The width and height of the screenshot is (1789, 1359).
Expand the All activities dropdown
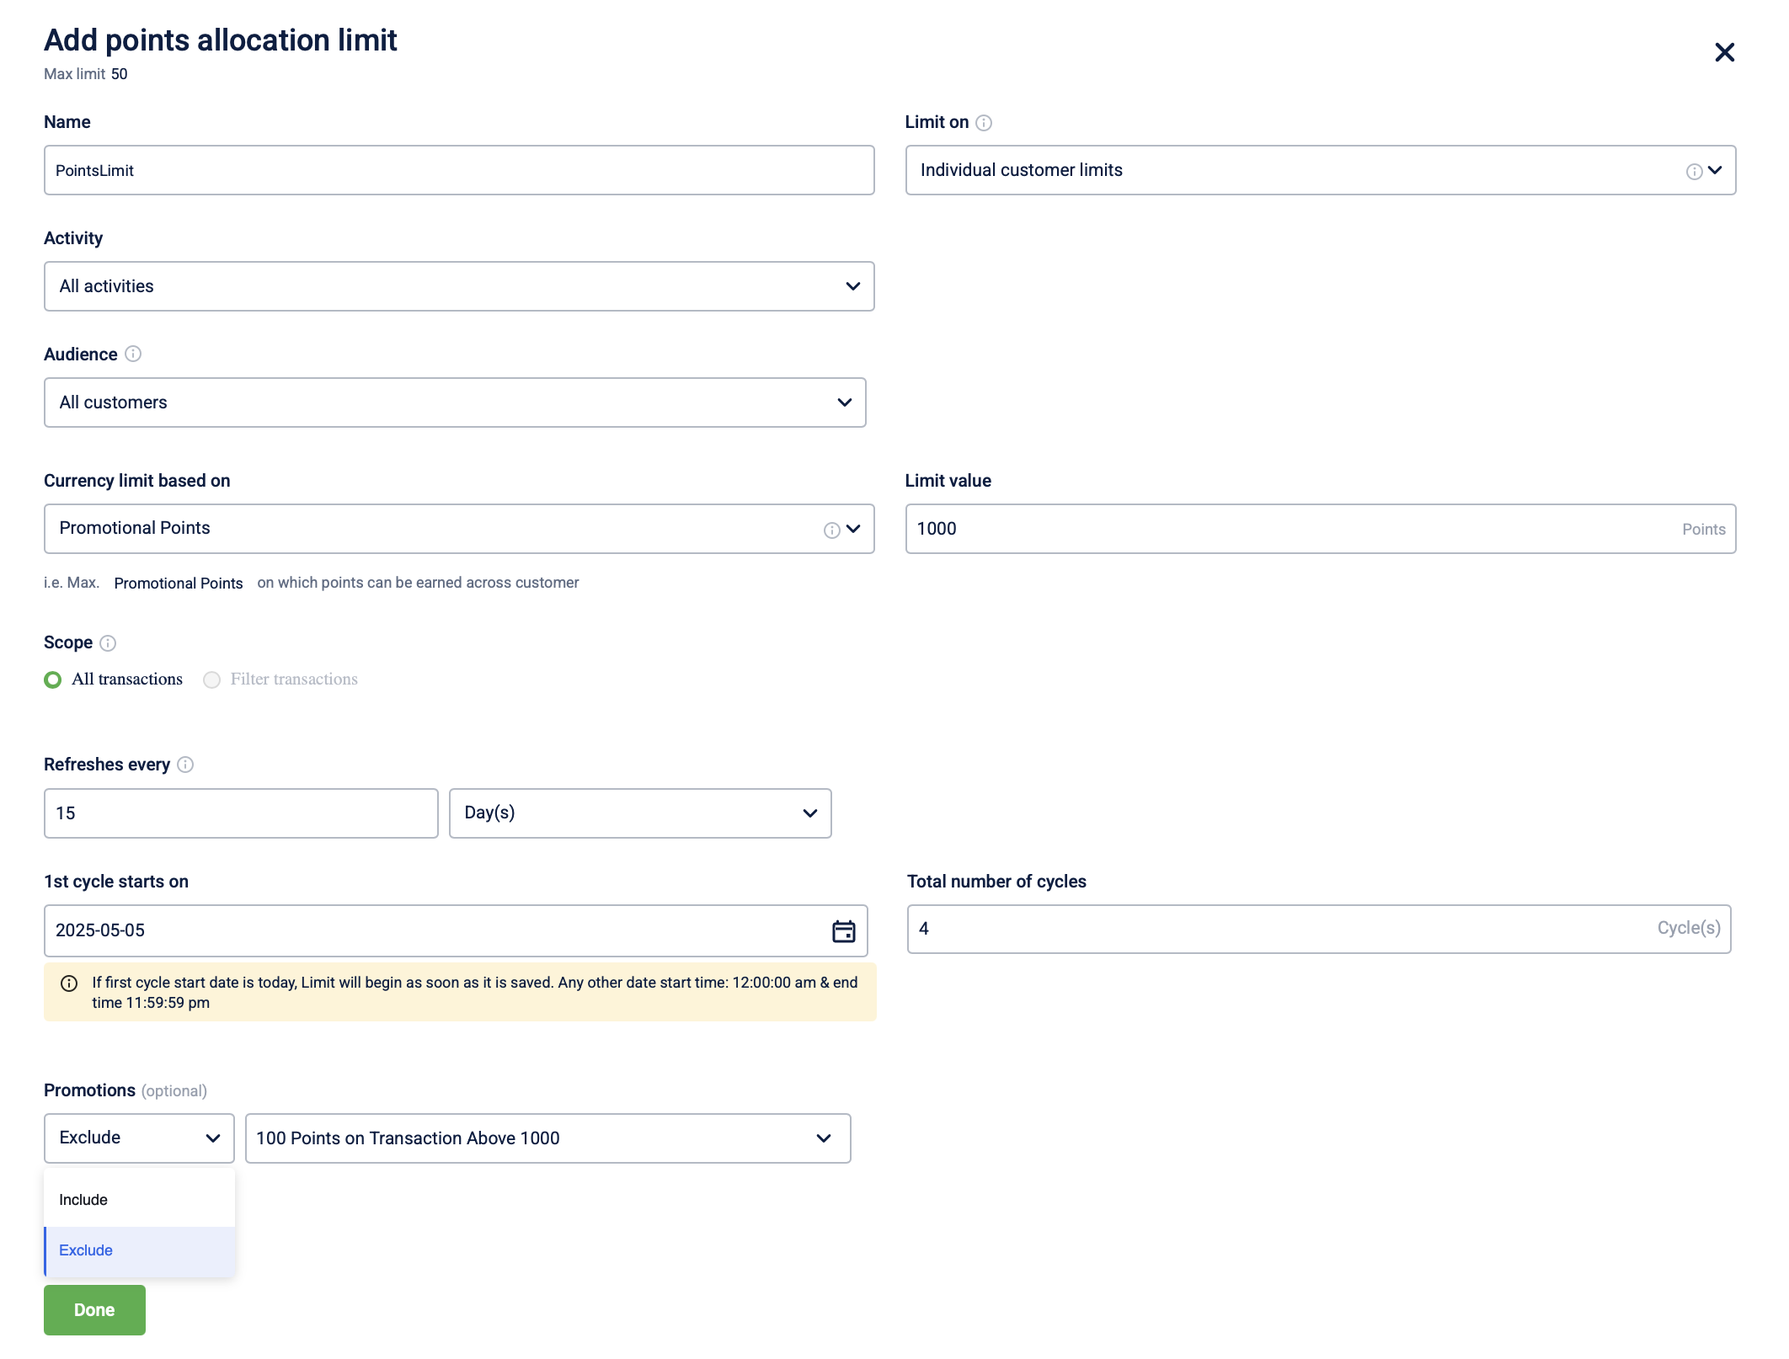[458, 286]
